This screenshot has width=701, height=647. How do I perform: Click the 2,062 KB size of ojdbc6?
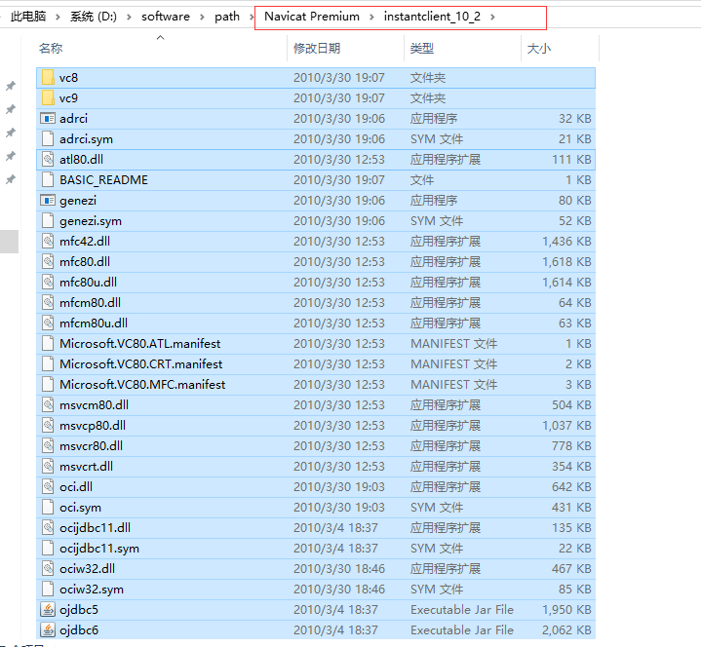click(x=566, y=630)
